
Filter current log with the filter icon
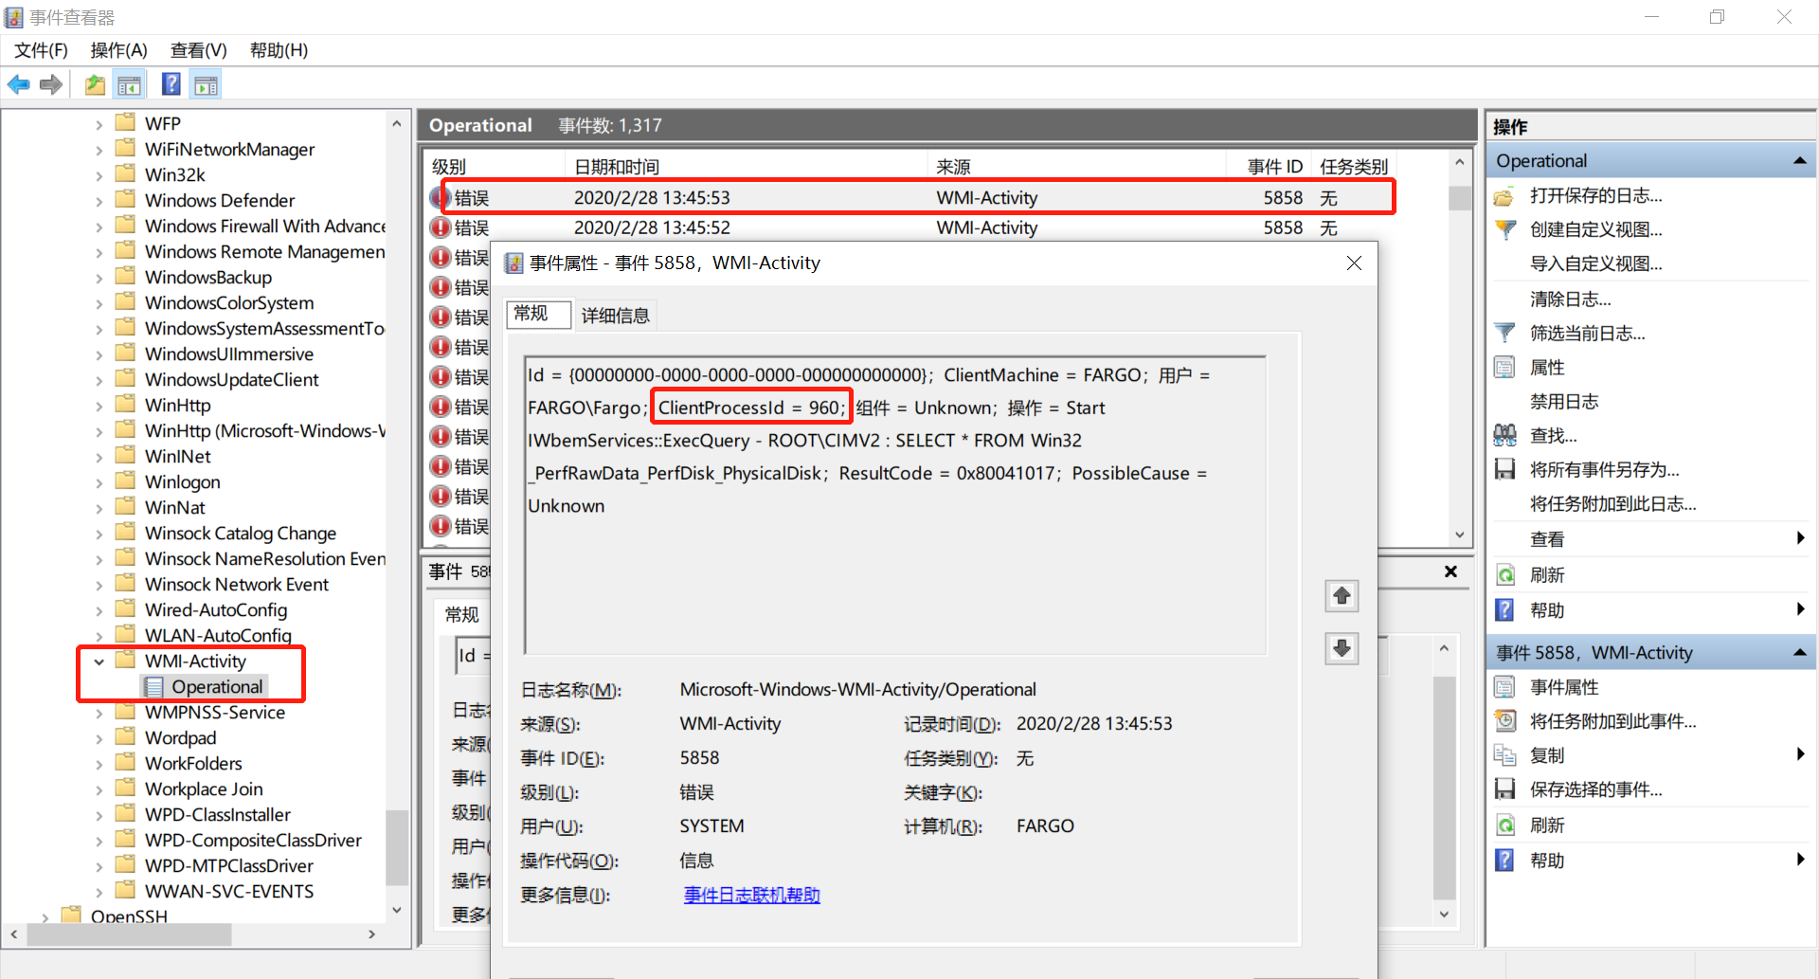pyautogui.click(x=1504, y=333)
